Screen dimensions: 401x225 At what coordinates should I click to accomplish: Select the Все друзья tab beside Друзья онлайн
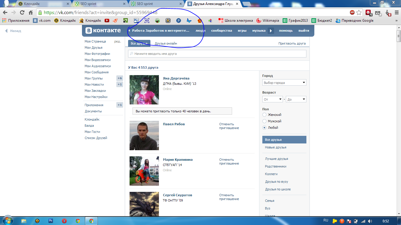click(x=139, y=43)
